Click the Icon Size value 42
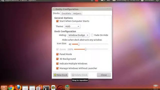This screenshot has width=160, height=90. coord(70,44)
